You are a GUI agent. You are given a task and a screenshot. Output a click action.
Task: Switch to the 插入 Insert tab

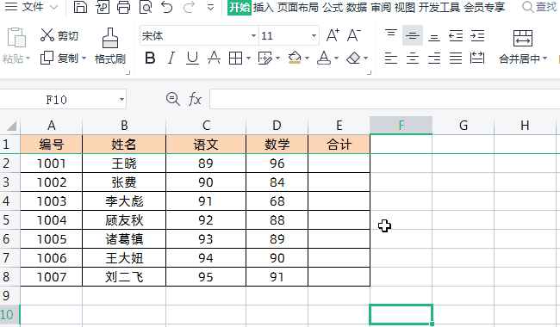(x=264, y=7)
